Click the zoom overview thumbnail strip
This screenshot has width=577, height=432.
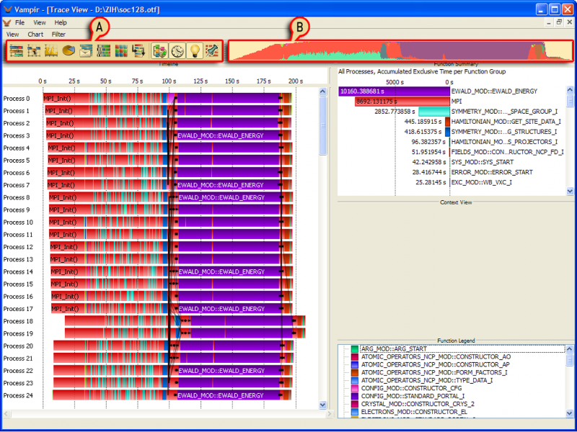[x=400, y=50]
